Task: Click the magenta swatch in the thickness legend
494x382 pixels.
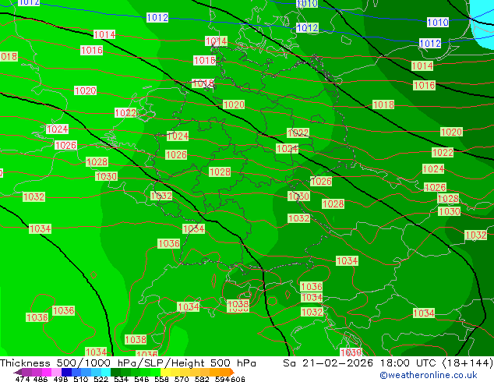Action: pos(47,372)
